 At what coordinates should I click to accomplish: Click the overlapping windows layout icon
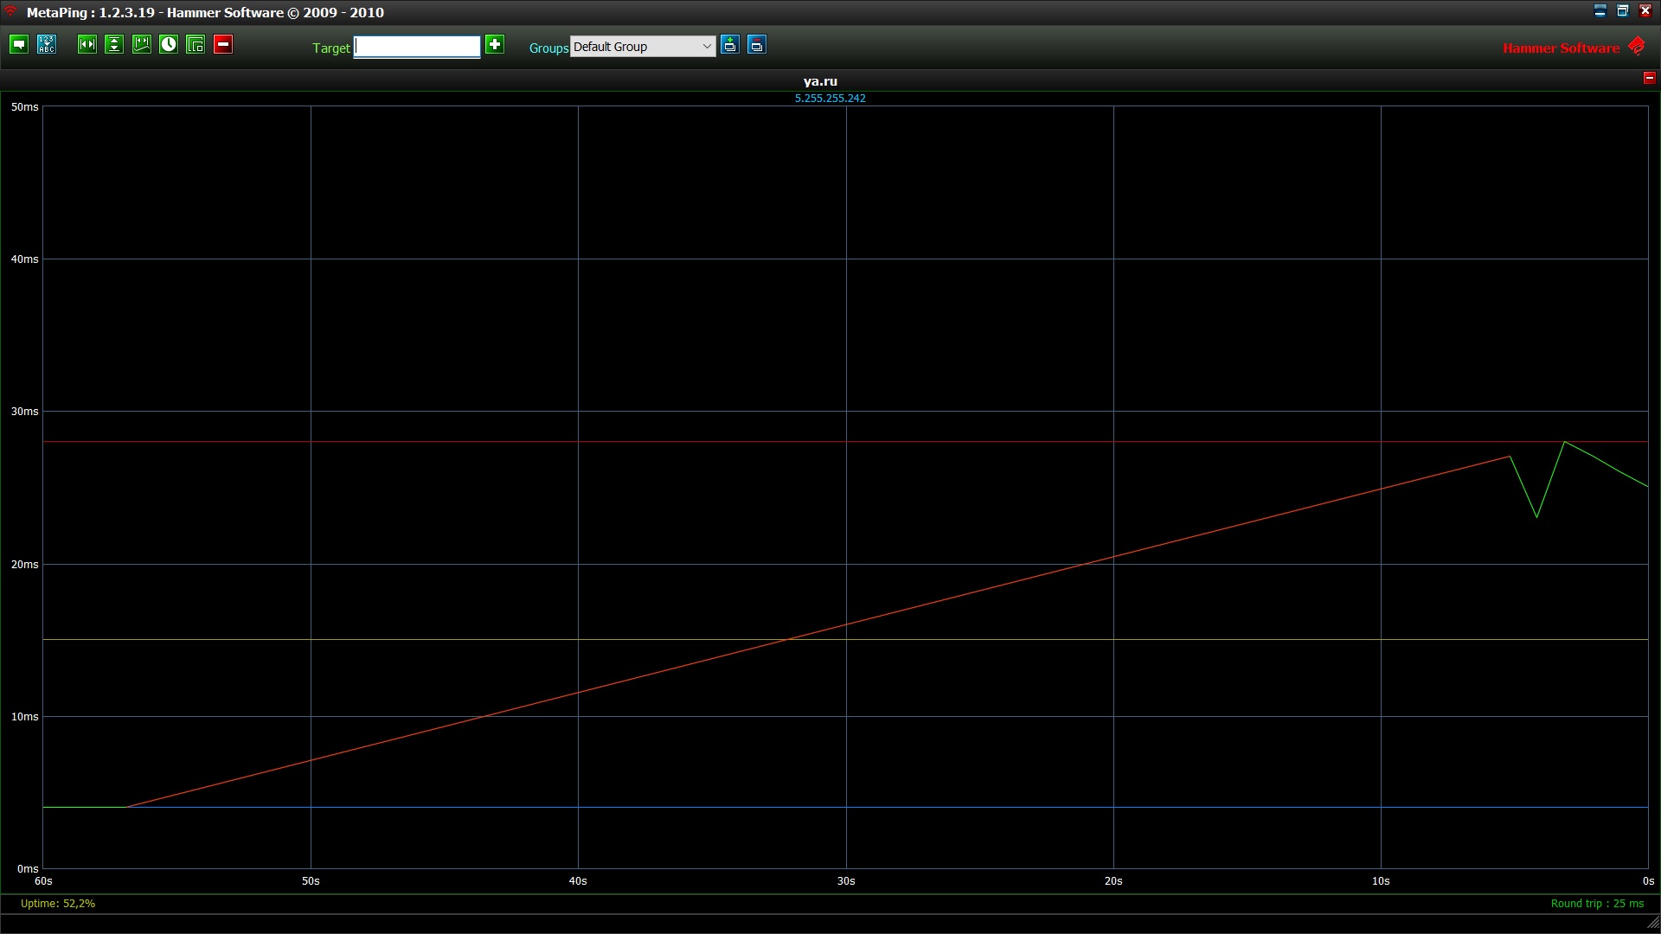pos(196,45)
